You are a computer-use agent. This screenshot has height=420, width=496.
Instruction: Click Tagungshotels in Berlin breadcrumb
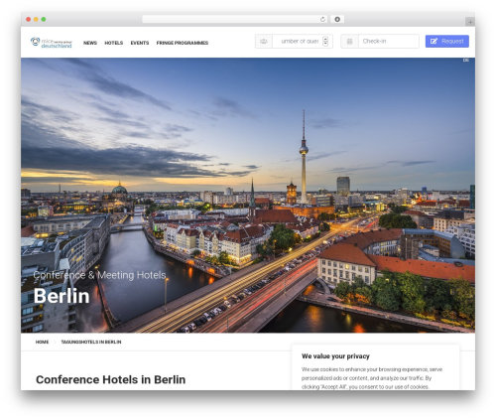tap(91, 342)
